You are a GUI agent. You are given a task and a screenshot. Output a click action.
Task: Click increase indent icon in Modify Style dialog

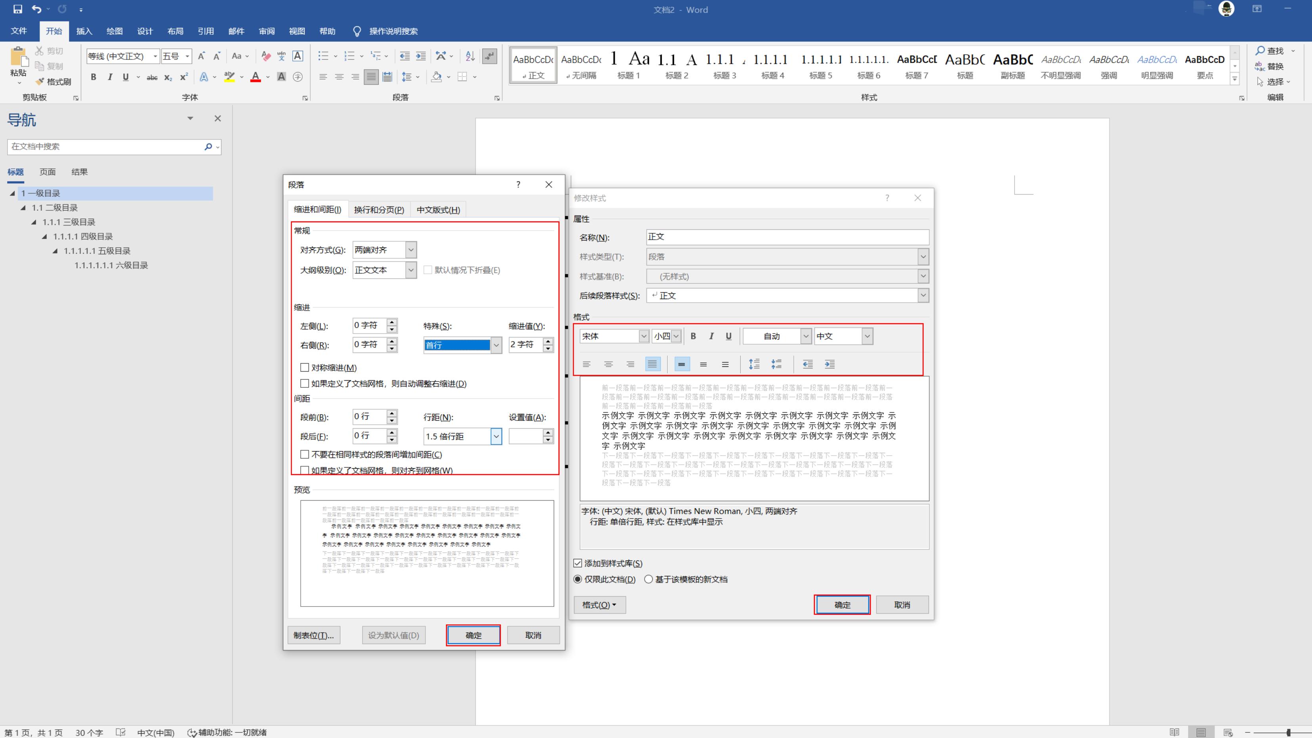[830, 364]
